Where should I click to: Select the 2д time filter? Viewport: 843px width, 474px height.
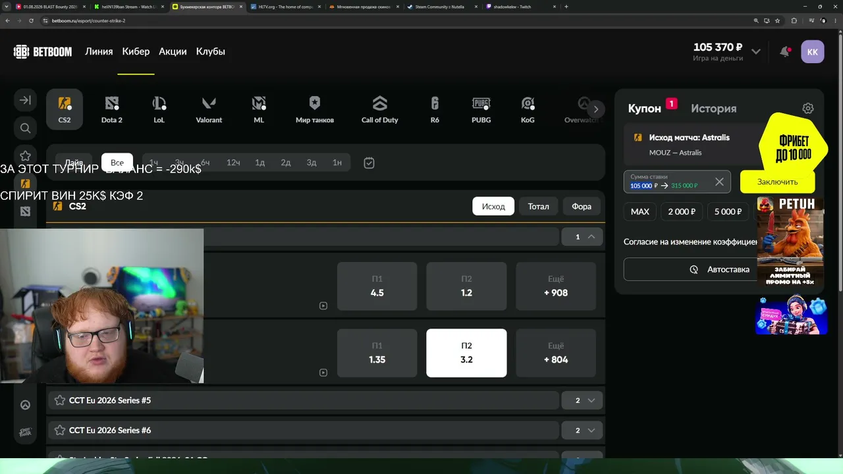(x=286, y=163)
